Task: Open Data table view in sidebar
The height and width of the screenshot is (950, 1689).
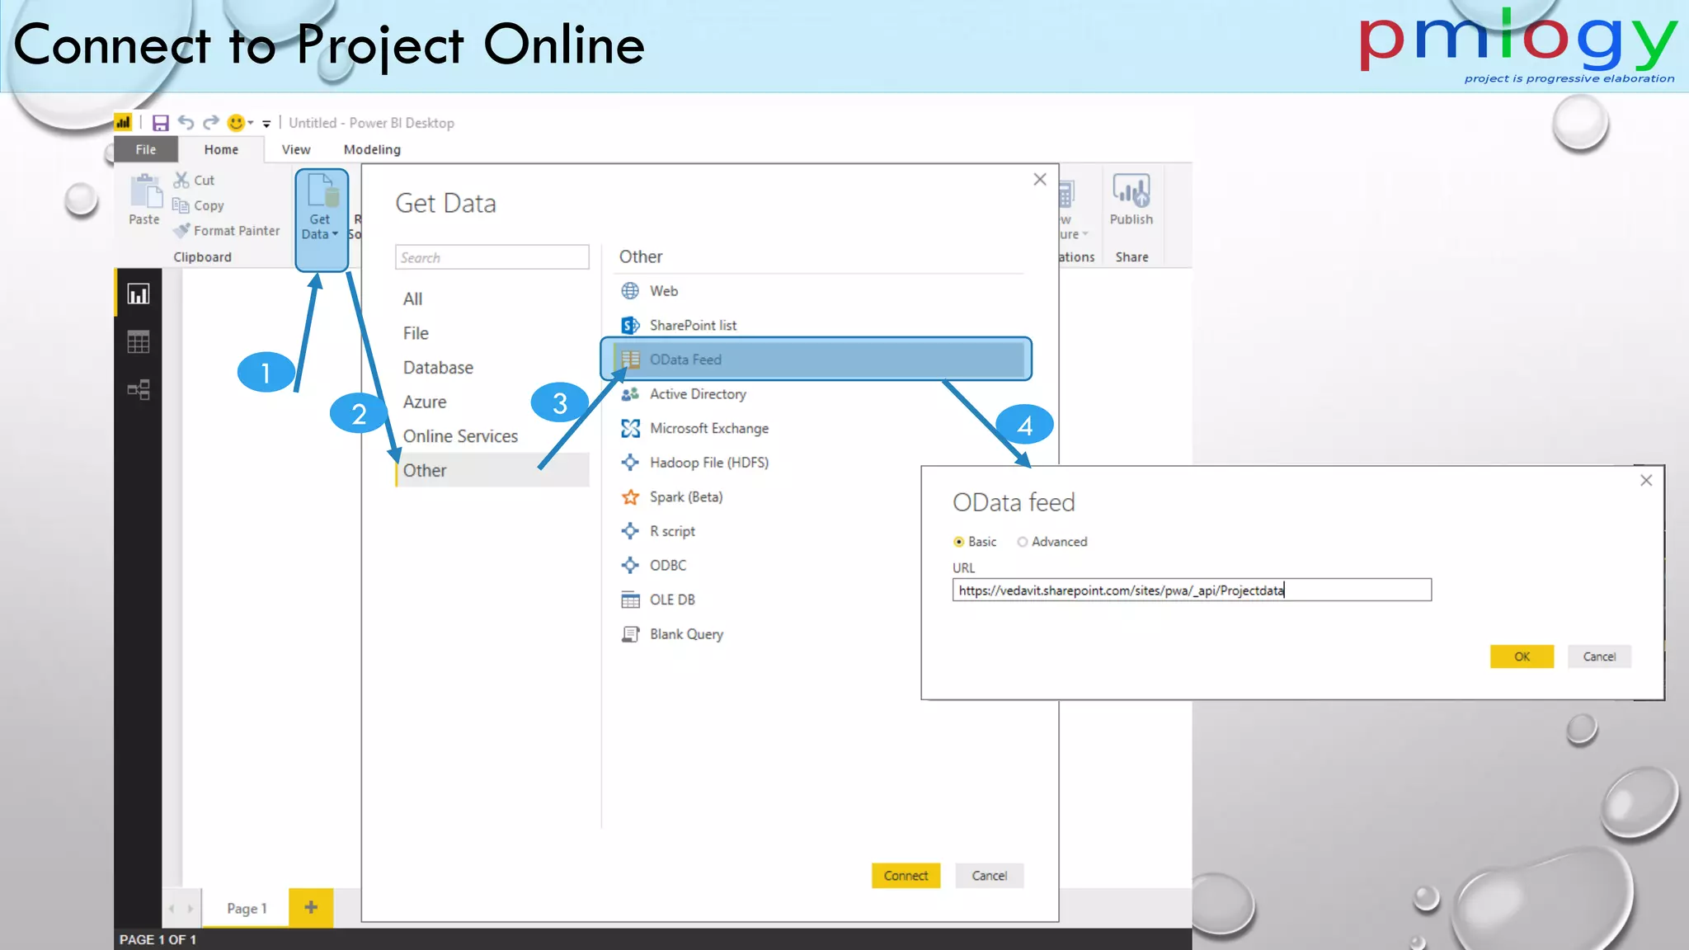Action: click(x=139, y=342)
